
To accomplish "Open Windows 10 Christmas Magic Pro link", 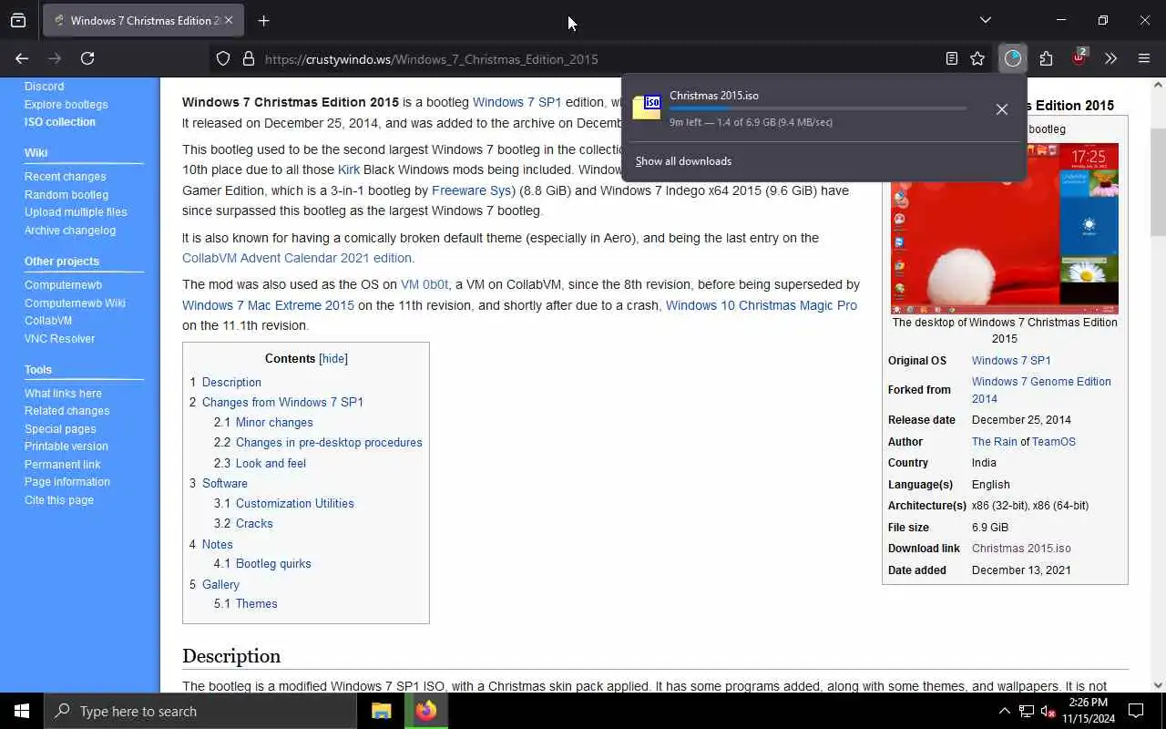I will tap(761, 305).
